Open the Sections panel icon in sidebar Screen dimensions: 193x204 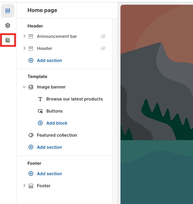(x=8, y=11)
